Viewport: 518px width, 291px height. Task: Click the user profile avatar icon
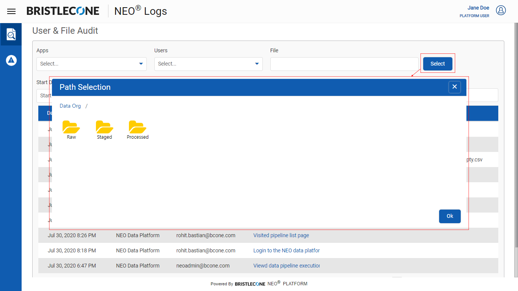[501, 11]
